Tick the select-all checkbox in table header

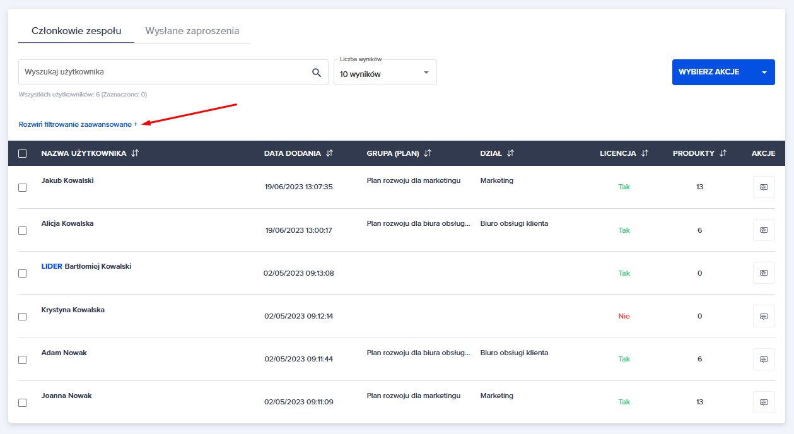click(x=23, y=153)
